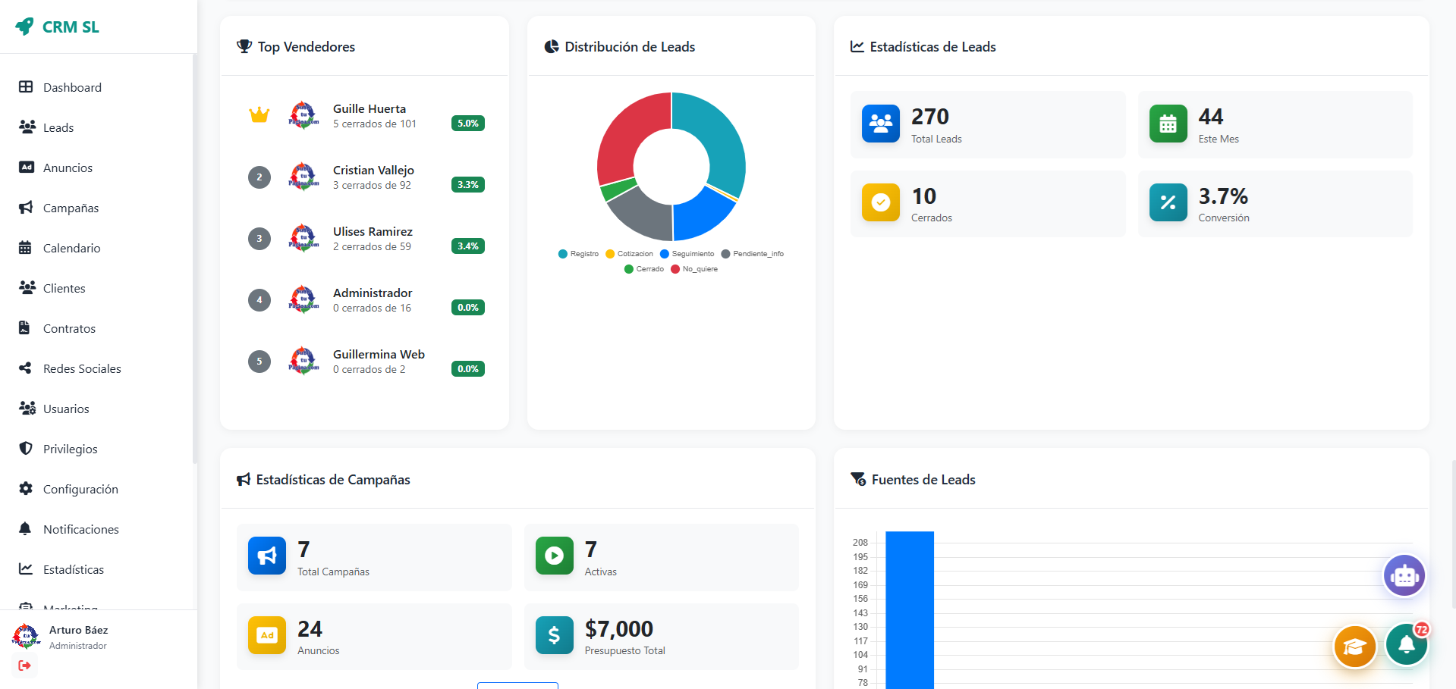Click the CRM SL paw logo
This screenshot has width=1456, height=689.
[x=25, y=26]
